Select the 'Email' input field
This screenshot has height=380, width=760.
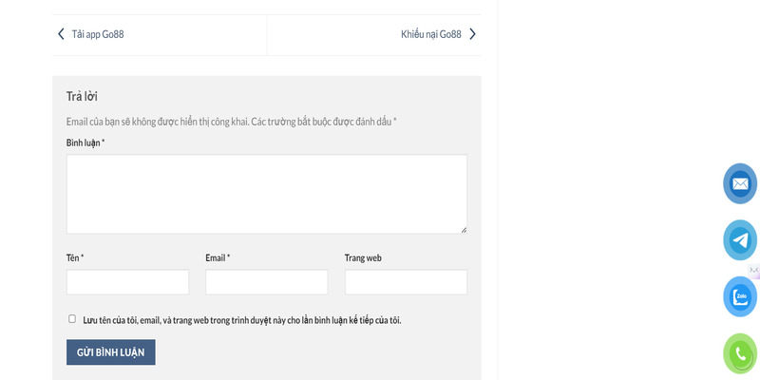(x=266, y=282)
